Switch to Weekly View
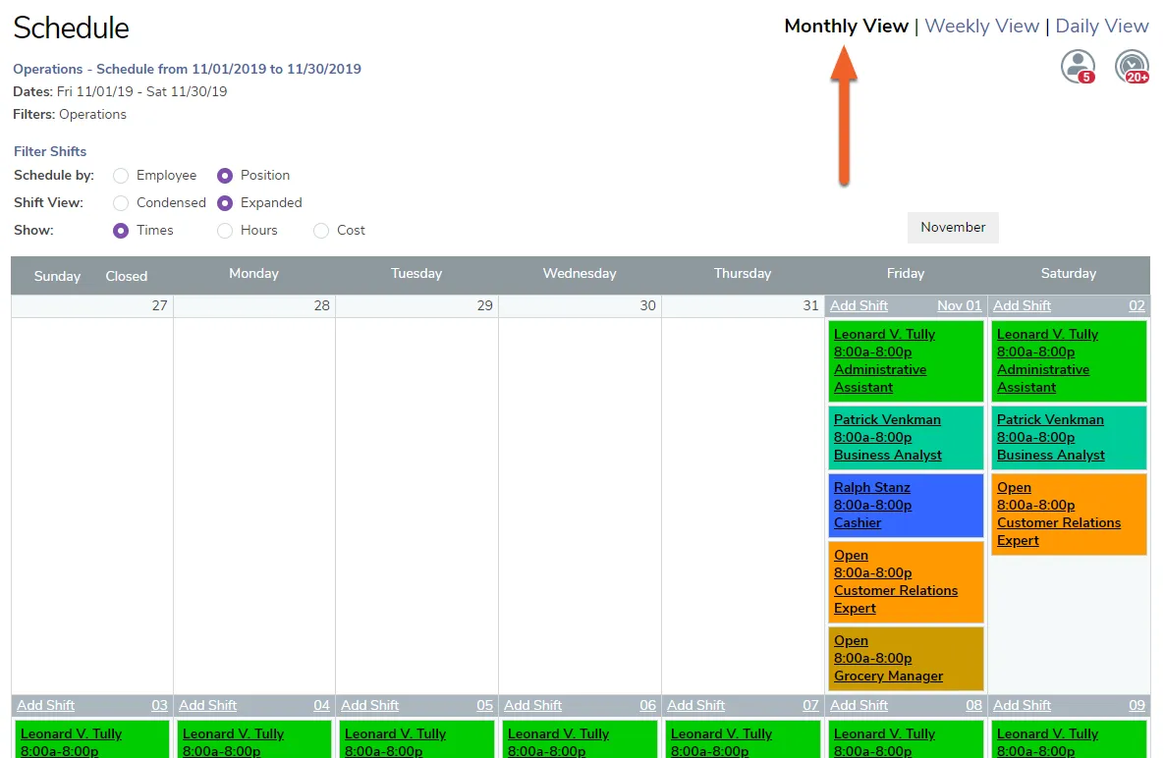This screenshot has height=758, width=1164. pos(981,26)
